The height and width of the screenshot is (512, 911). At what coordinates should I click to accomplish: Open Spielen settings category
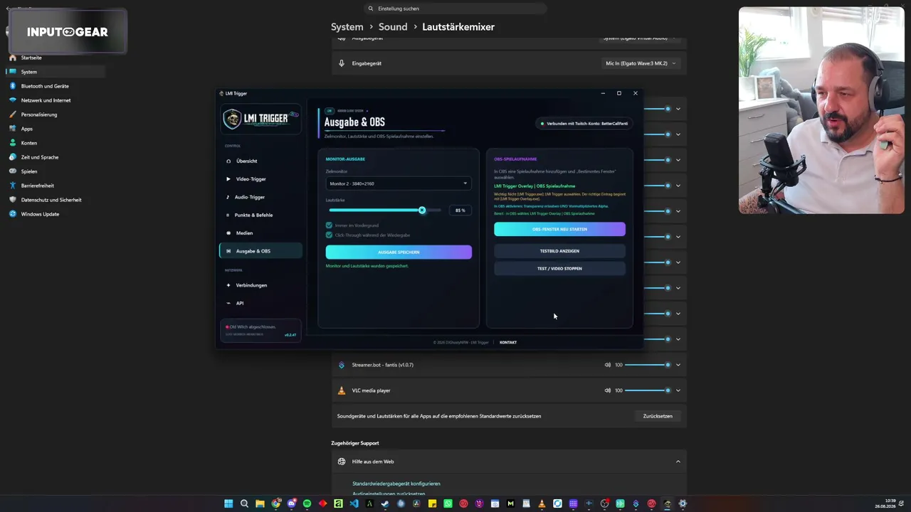tap(56, 171)
